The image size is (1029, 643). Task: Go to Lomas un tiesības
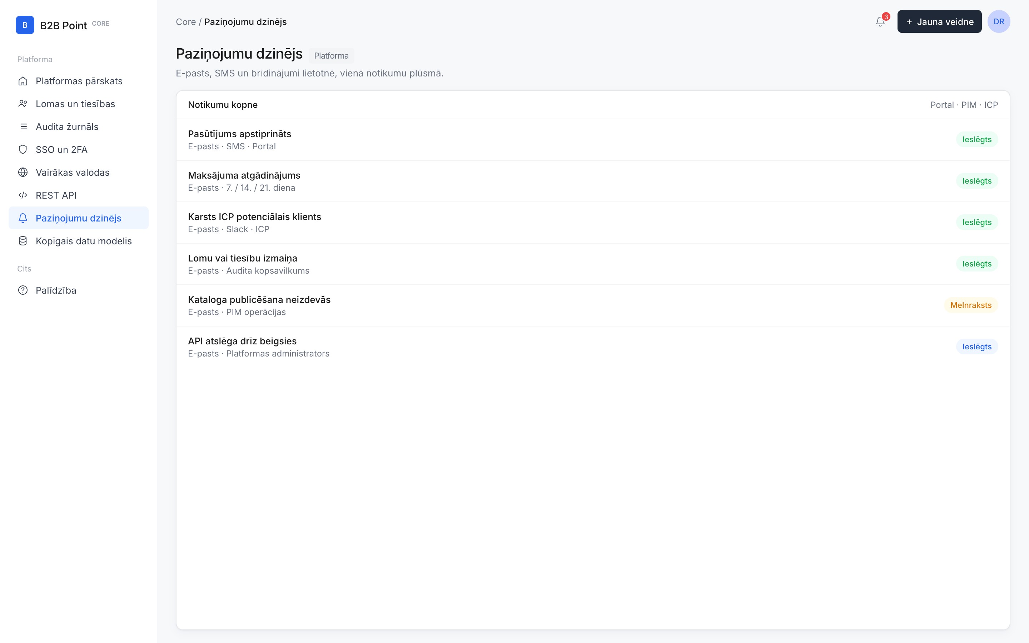(79, 104)
